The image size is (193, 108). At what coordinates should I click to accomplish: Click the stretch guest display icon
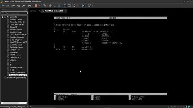tap(90, 6)
